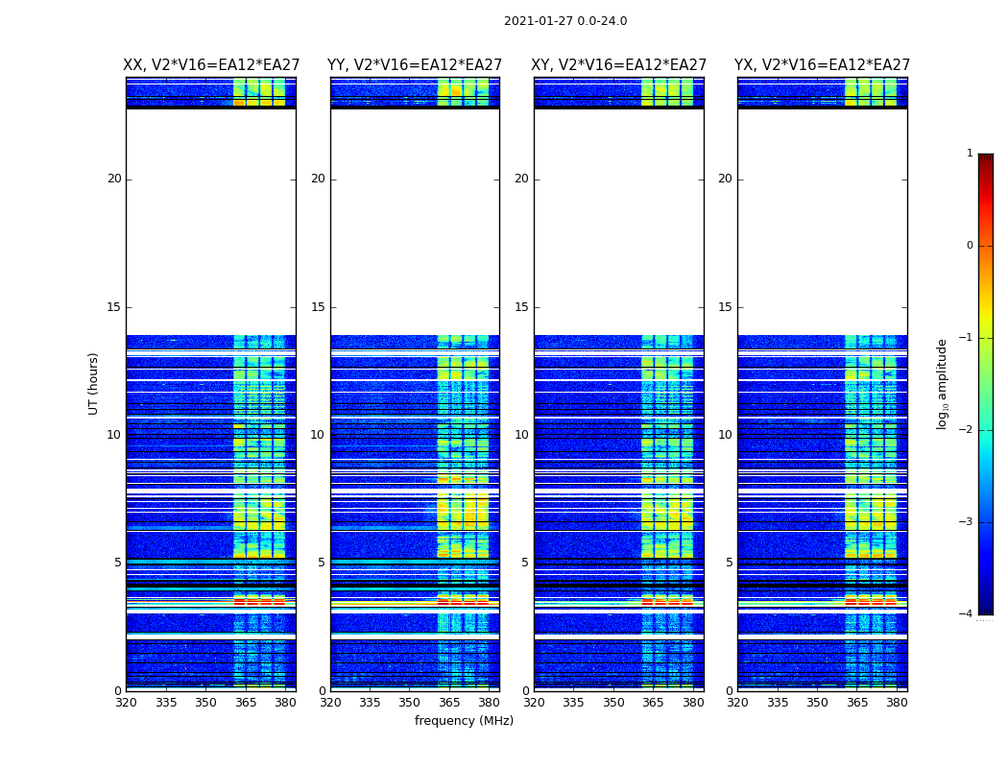Click the UT (hours) axis label
The height and width of the screenshot is (768, 1008).
tap(93, 384)
